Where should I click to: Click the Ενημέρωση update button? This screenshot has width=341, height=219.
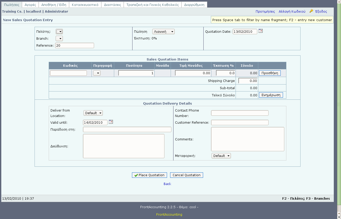point(271,95)
